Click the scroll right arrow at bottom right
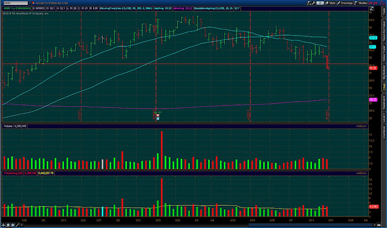This screenshot has height=228, width=387. [x=375, y=225]
